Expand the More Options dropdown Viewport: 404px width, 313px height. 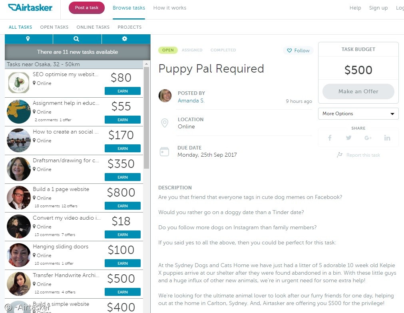pyautogui.click(x=358, y=113)
